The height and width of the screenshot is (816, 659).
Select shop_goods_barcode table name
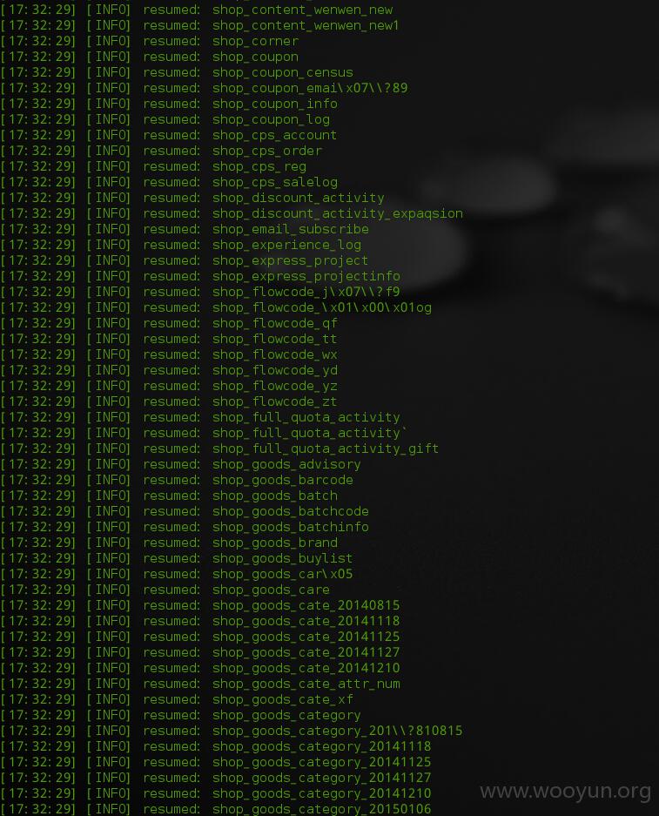[282, 480]
